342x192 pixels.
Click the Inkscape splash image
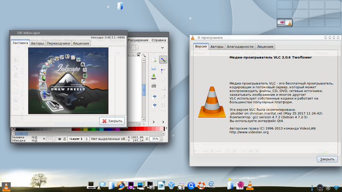pos(68,81)
